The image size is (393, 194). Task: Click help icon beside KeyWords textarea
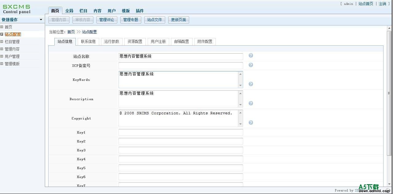(251, 84)
